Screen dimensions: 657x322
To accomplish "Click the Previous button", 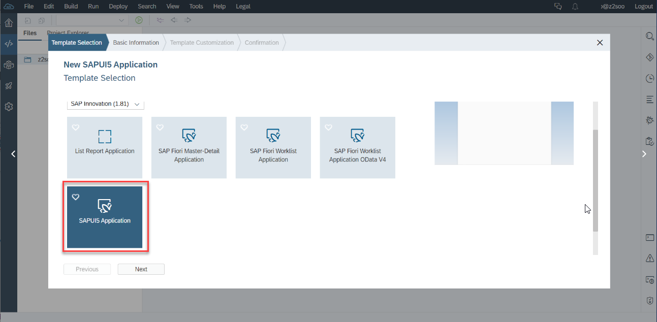I will [x=87, y=269].
